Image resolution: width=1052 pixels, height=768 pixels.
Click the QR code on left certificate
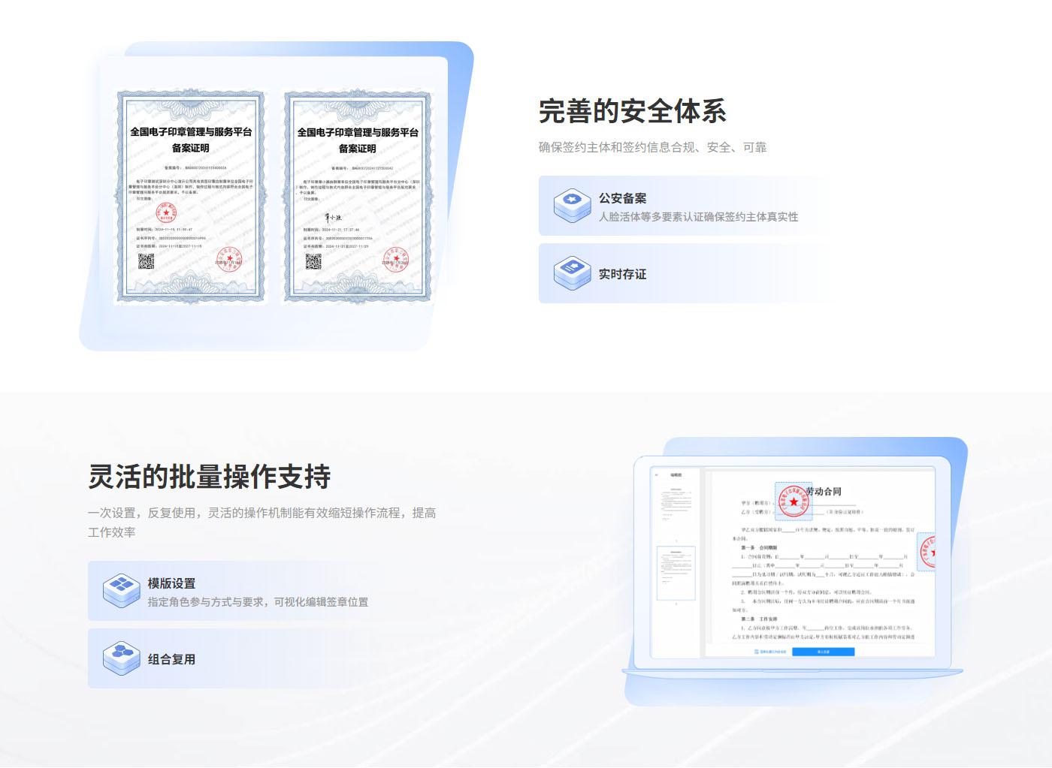click(146, 261)
